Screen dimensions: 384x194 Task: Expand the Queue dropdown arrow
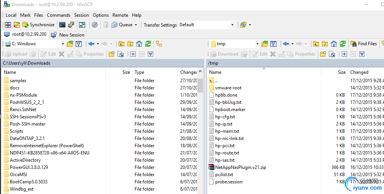[x=136, y=25]
